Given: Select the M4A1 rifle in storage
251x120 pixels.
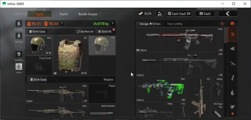Looking at the screenshot, I should 180,40.
